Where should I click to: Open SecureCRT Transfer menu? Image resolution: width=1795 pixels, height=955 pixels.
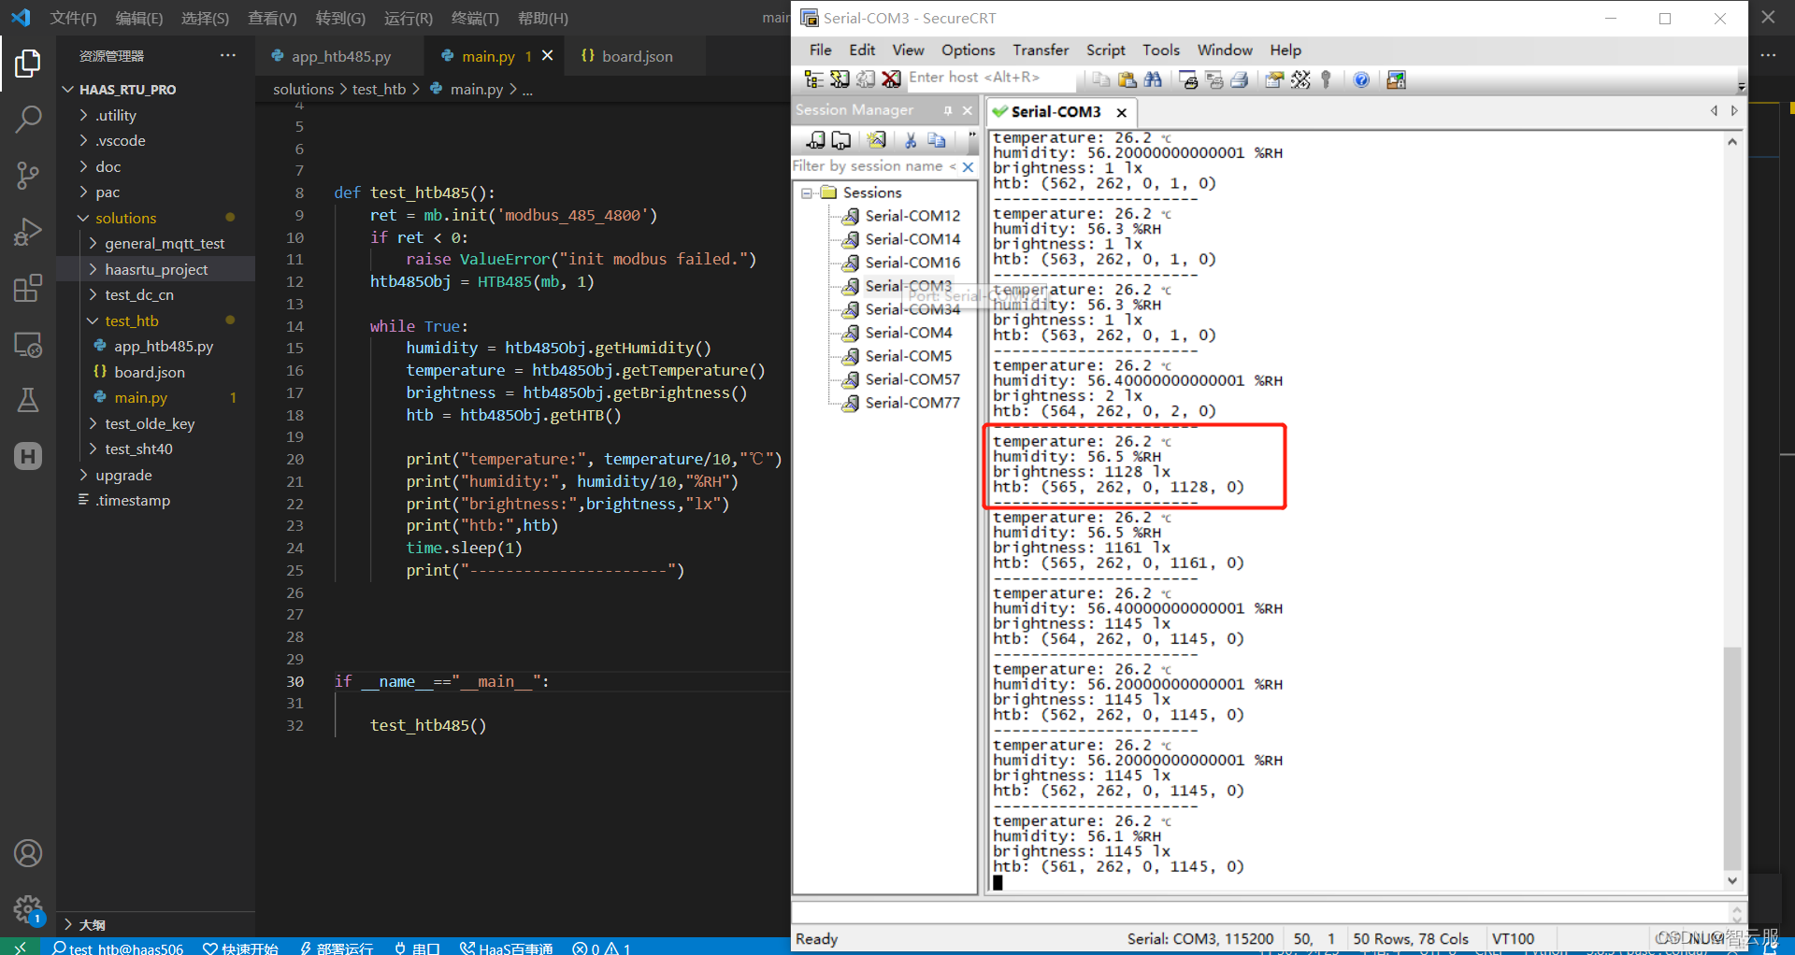tap(1041, 50)
